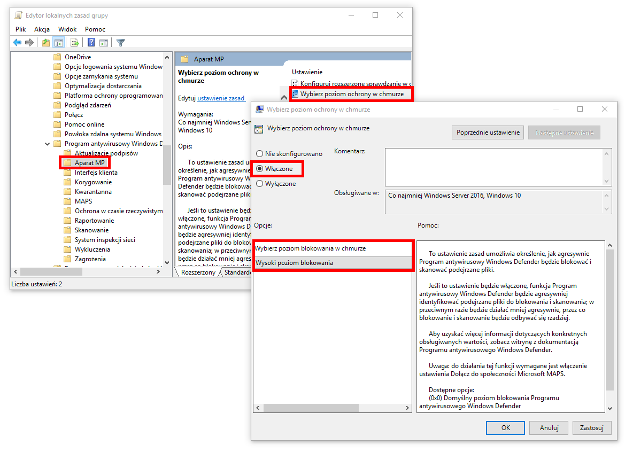This screenshot has height=453, width=633.
Task: Select Nie skonfigurowano radio button
Action: click(x=260, y=154)
